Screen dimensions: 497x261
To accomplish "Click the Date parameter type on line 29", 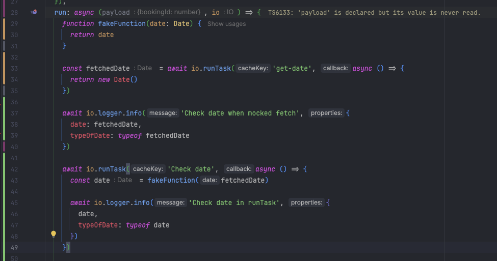I will pos(181,24).
